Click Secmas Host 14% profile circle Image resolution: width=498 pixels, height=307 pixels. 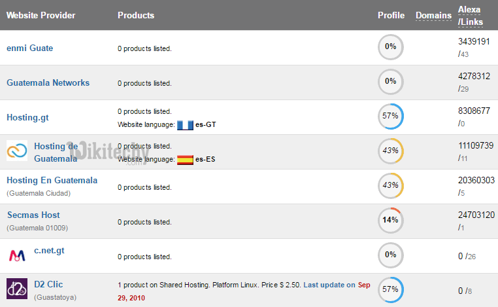pyautogui.click(x=391, y=221)
